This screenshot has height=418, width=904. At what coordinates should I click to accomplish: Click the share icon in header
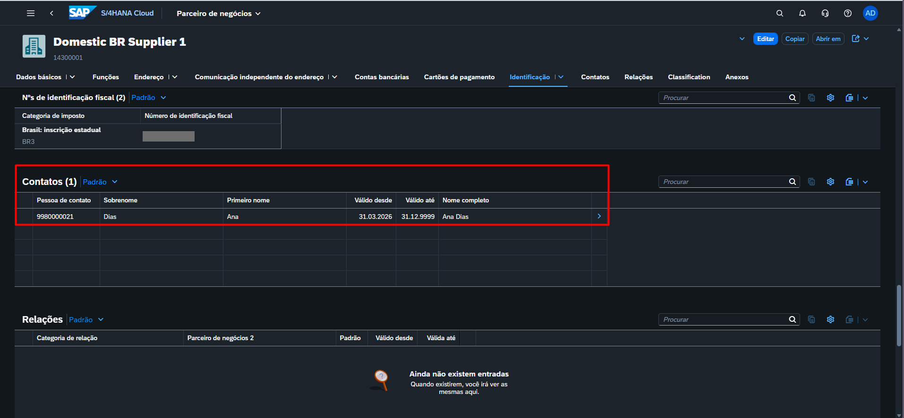(x=855, y=39)
